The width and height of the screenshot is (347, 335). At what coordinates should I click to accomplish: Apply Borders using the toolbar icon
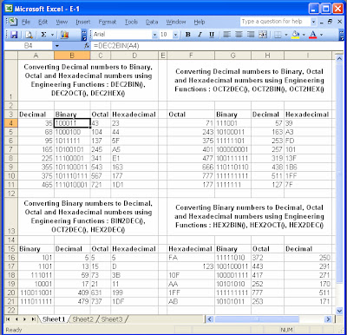278,35
